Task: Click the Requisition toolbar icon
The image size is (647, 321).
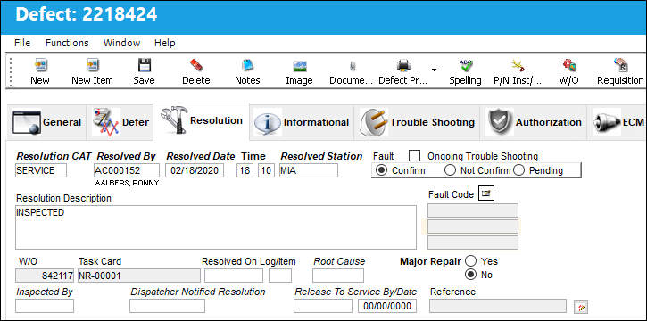Action: tap(620, 65)
